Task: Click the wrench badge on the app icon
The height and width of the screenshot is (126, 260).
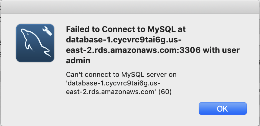Action: point(47,31)
